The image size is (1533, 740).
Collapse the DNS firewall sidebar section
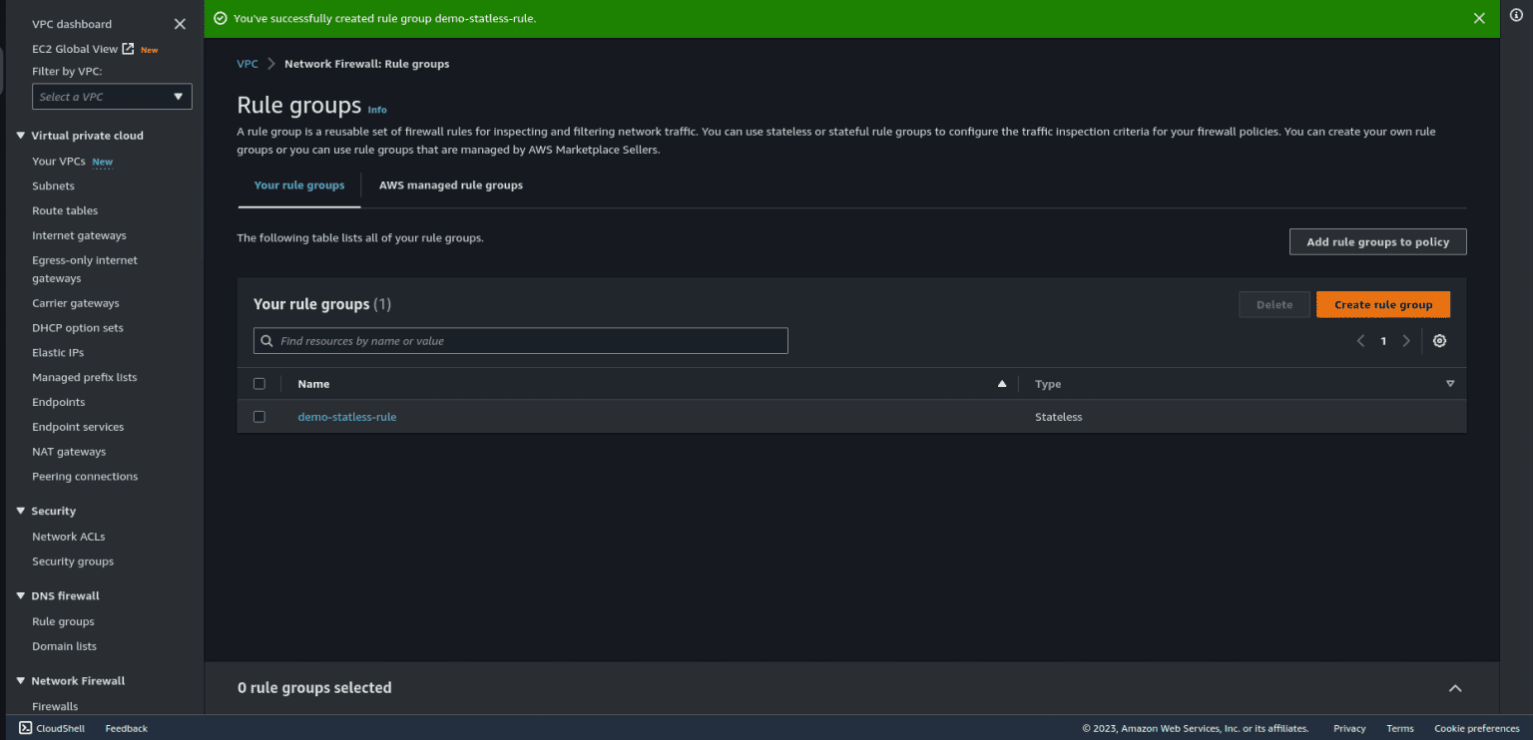click(x=21, y=595)
